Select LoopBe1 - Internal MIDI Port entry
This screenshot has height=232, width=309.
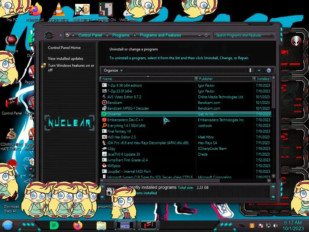(129, 172)
